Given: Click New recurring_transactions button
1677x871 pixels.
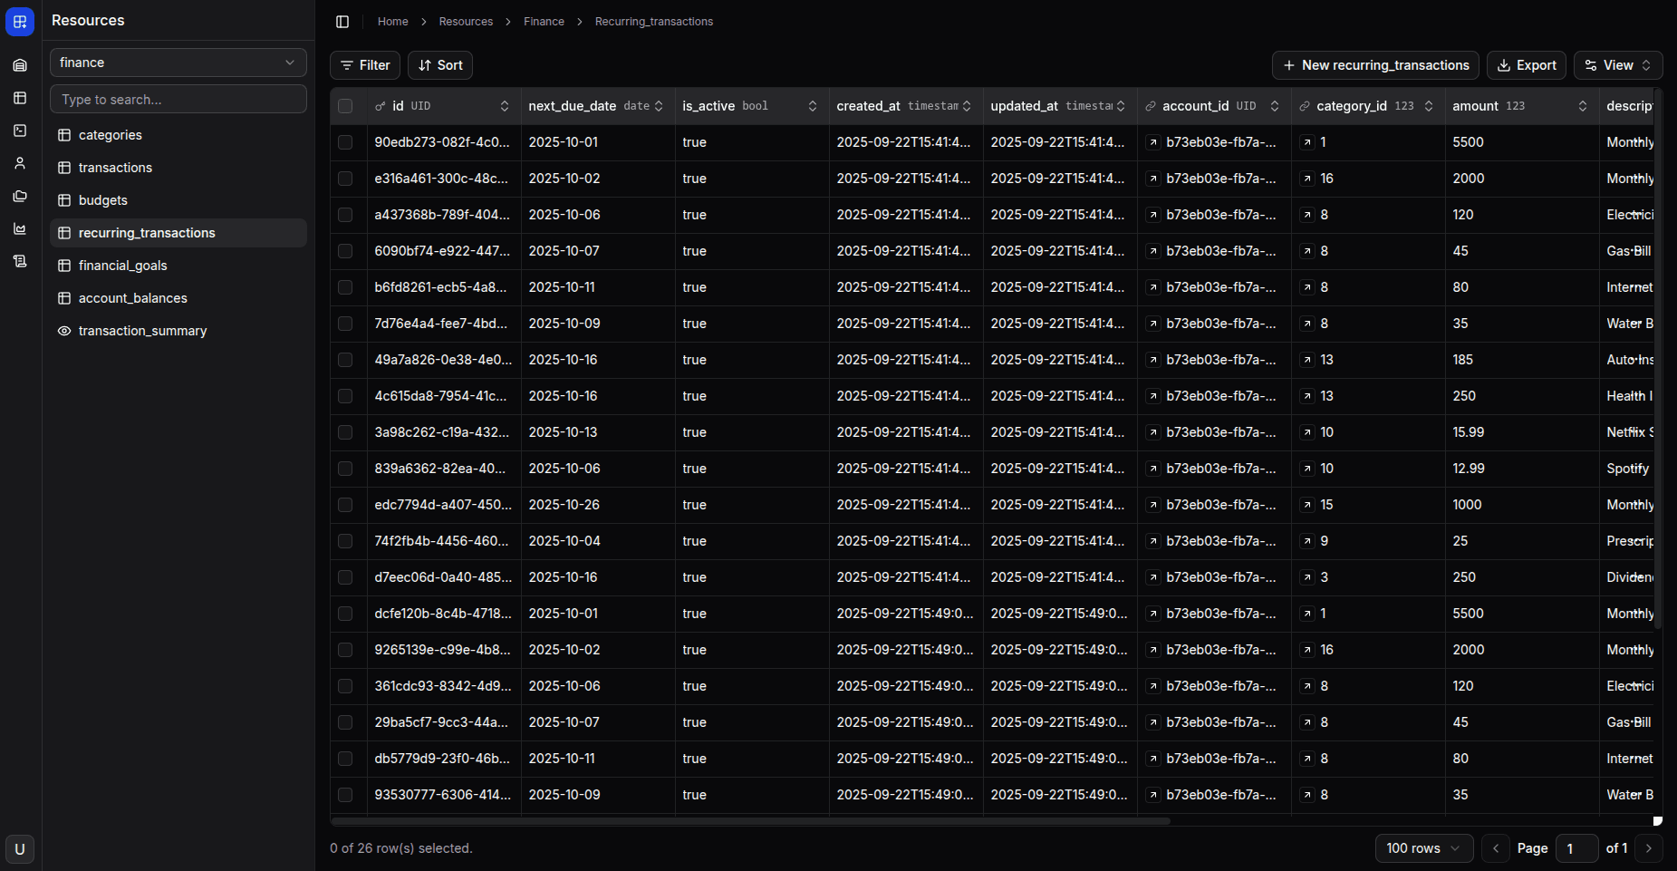Looking at the screenshot, I should [x=1375, y=65].
